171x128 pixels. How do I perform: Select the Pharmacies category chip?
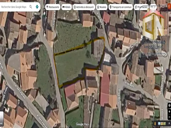point(141,7)
